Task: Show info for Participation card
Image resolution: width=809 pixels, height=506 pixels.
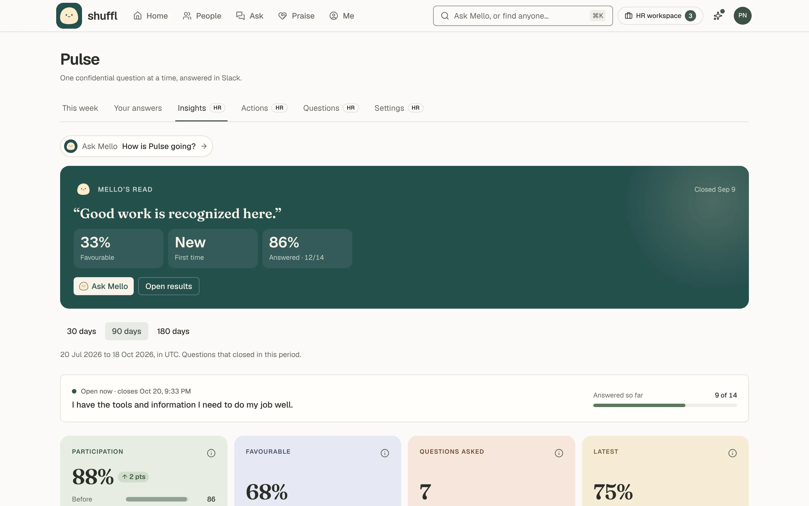Action: coord(211,453)
